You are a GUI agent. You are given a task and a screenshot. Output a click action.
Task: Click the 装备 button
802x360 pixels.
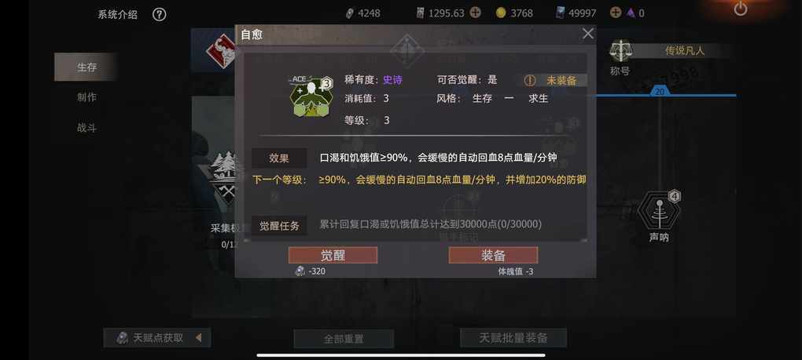pos(493,255)
